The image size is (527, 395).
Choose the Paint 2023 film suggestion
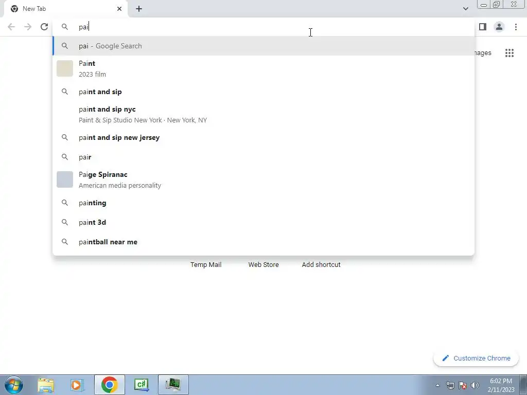coord(263,68)
